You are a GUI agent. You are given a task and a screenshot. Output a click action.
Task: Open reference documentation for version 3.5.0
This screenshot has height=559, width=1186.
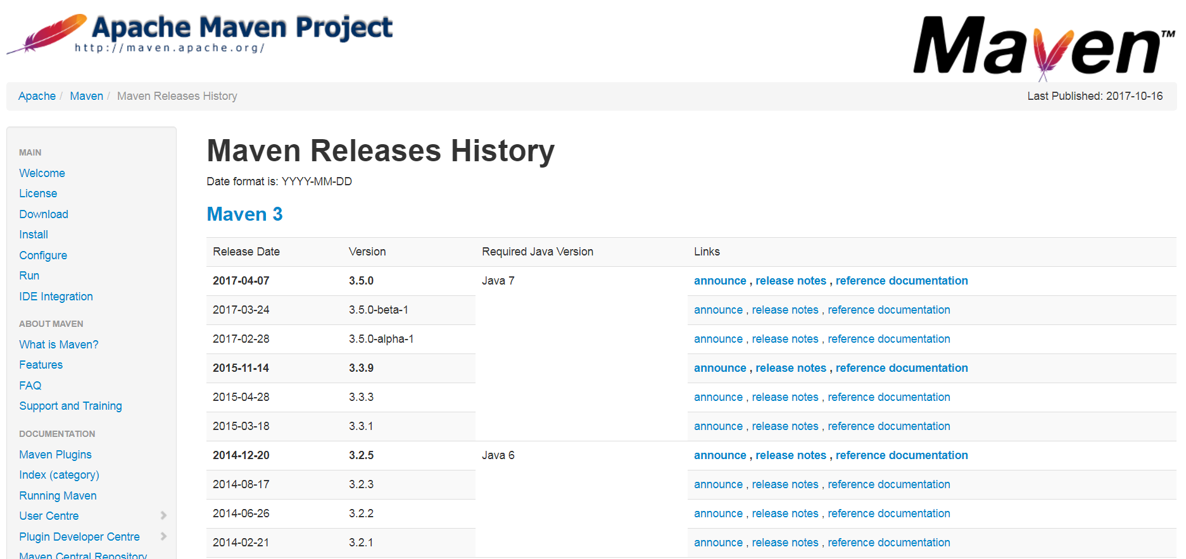coord(902,281)
